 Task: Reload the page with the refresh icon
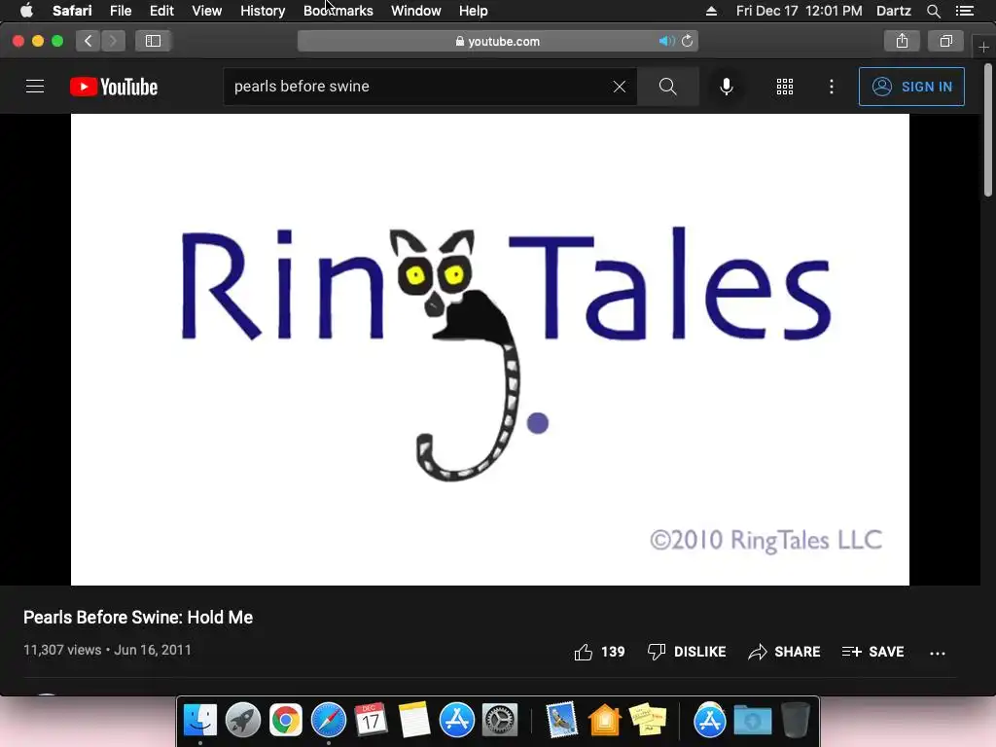(688, 41)
